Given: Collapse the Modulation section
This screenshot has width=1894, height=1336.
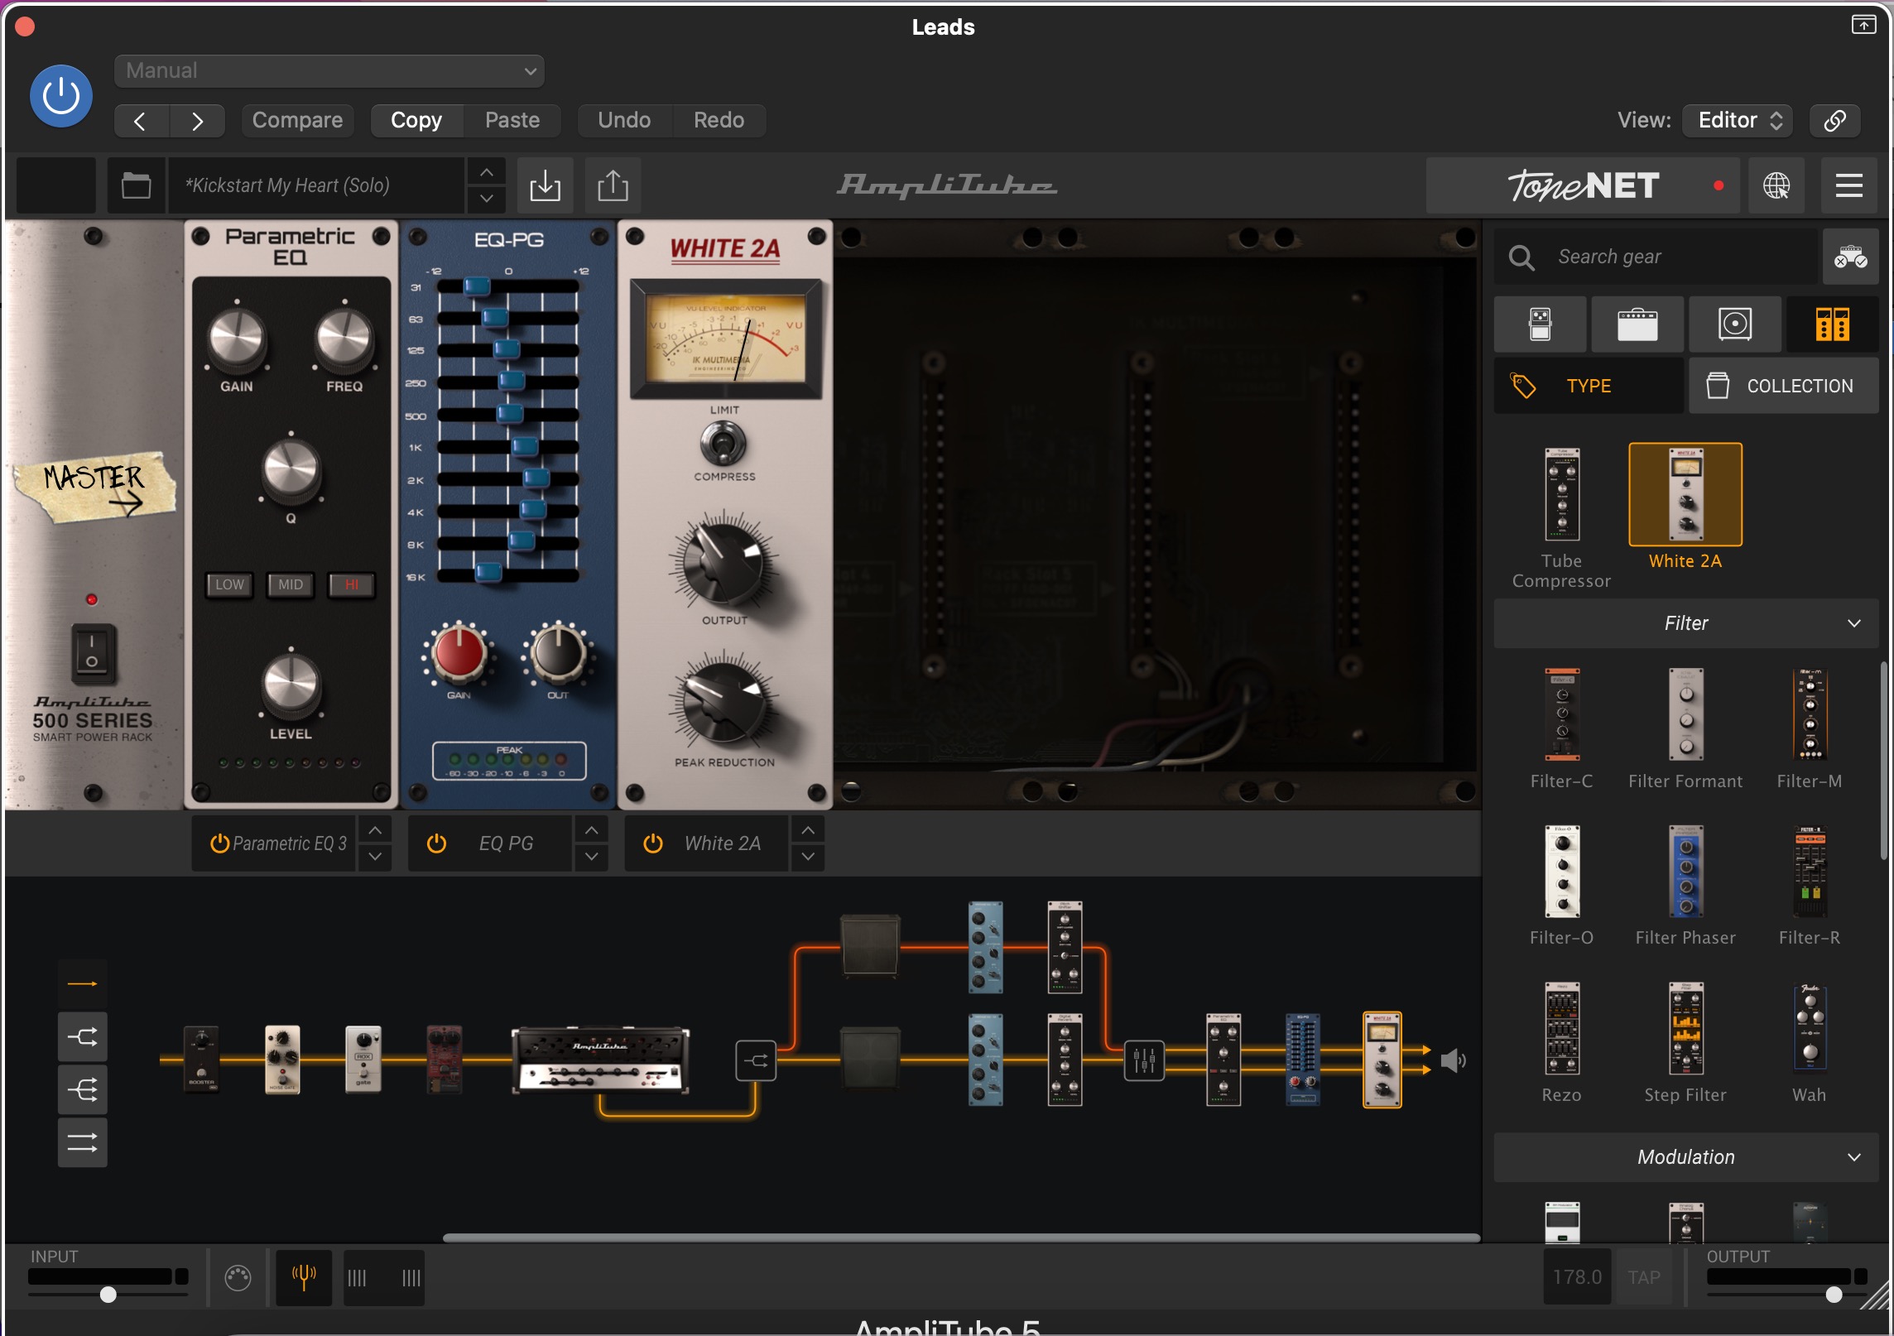Looking at the screenshot, I should (1686, 1157).
